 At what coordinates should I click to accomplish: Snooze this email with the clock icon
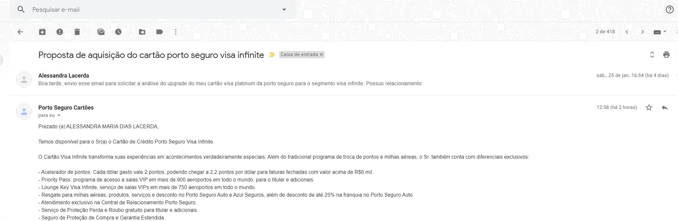118,32
